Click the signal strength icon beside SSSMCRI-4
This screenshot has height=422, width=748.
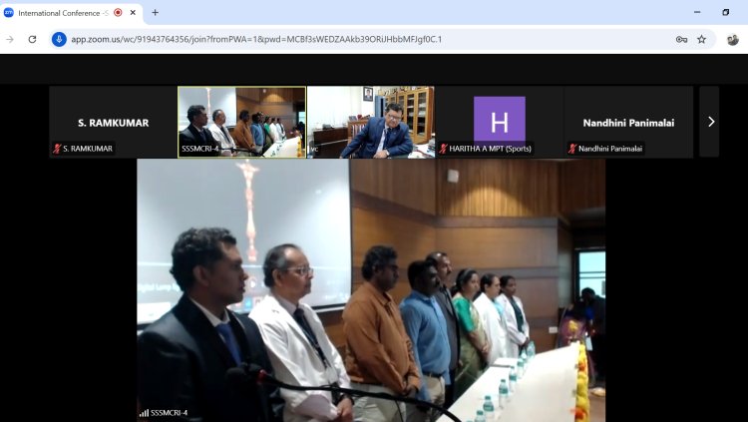coord(144,413)
